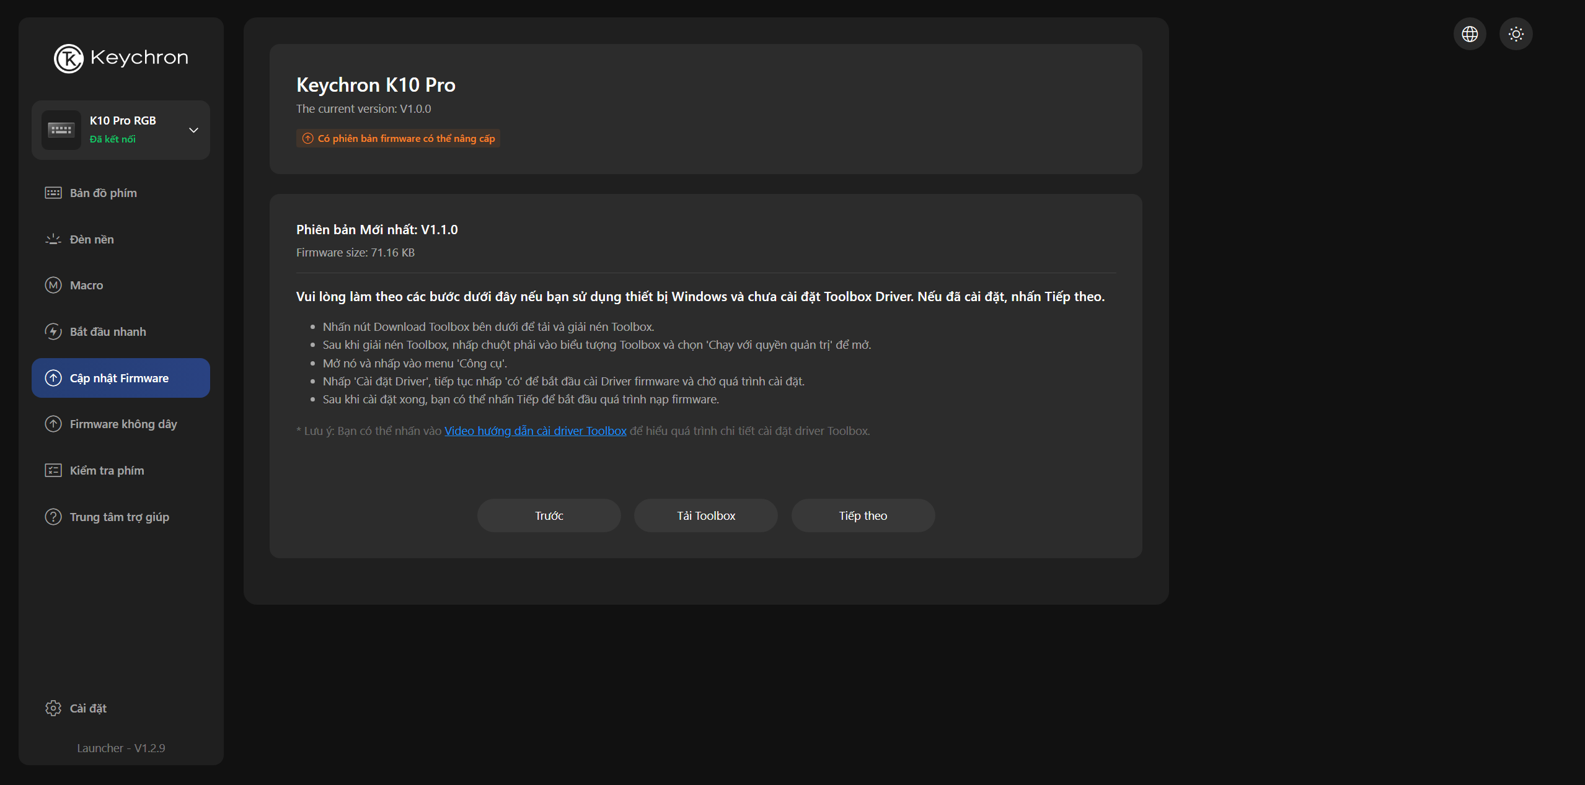
Task: Open Video hướng dẫn cài driver Toolbox link
Action: 535,431
